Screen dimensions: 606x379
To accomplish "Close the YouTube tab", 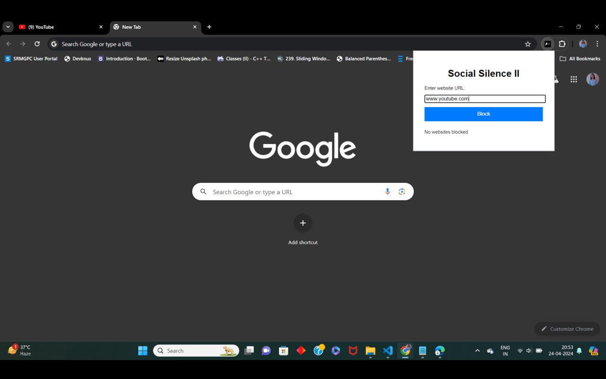I will point(101,27).
